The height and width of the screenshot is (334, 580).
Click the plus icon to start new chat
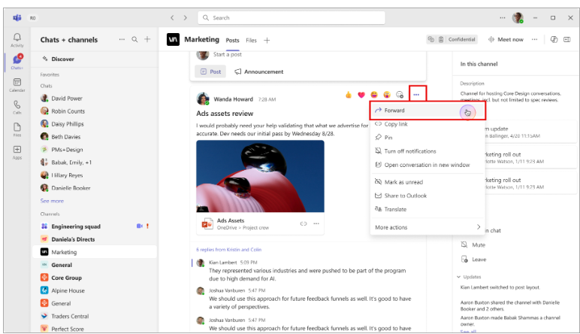coord(147,39)
